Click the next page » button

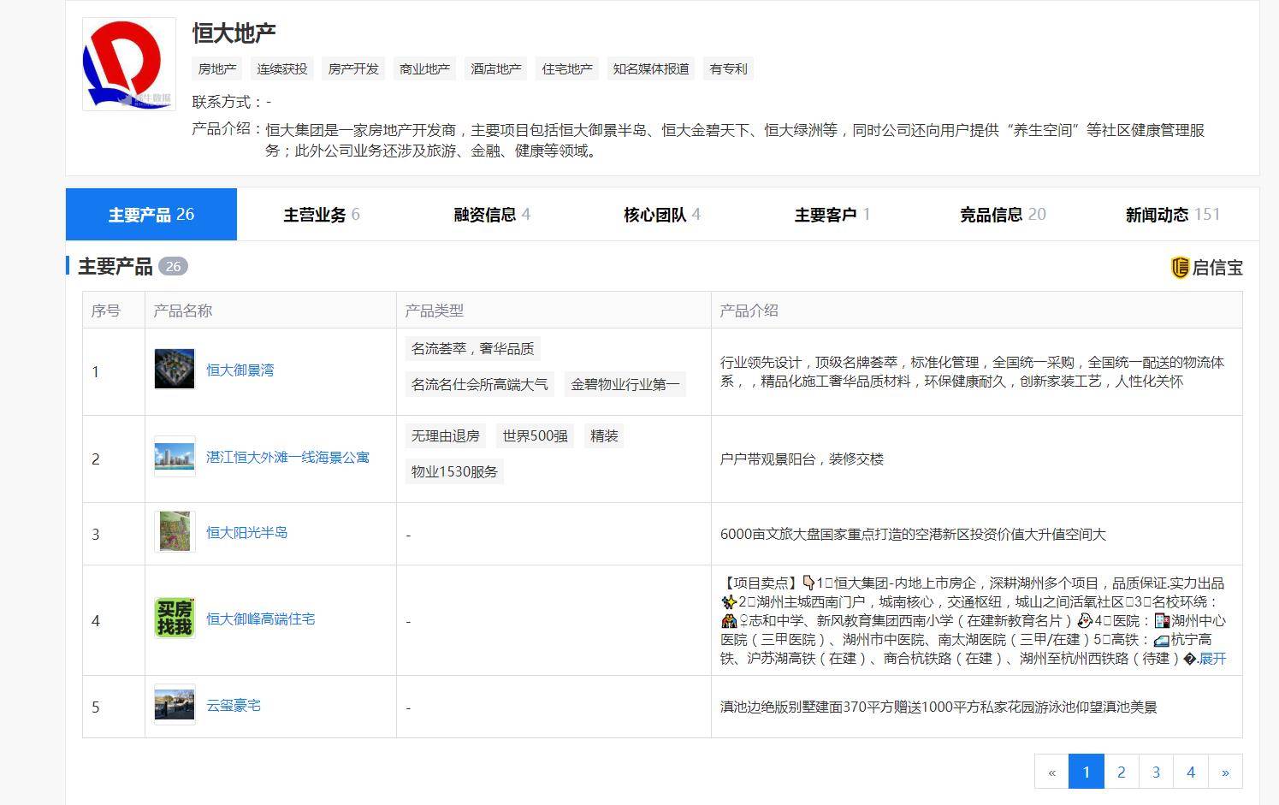coord(1225,771)
